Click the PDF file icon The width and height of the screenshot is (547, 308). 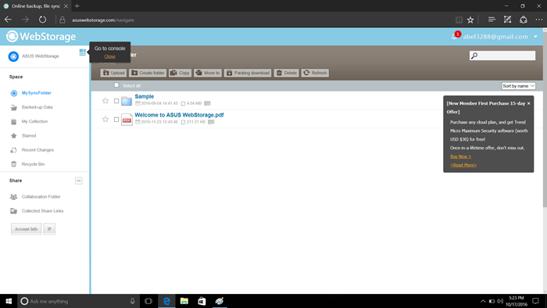127,120
